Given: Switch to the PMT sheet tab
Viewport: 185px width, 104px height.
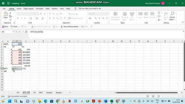Looking at the screenshot, I should 41,92.
